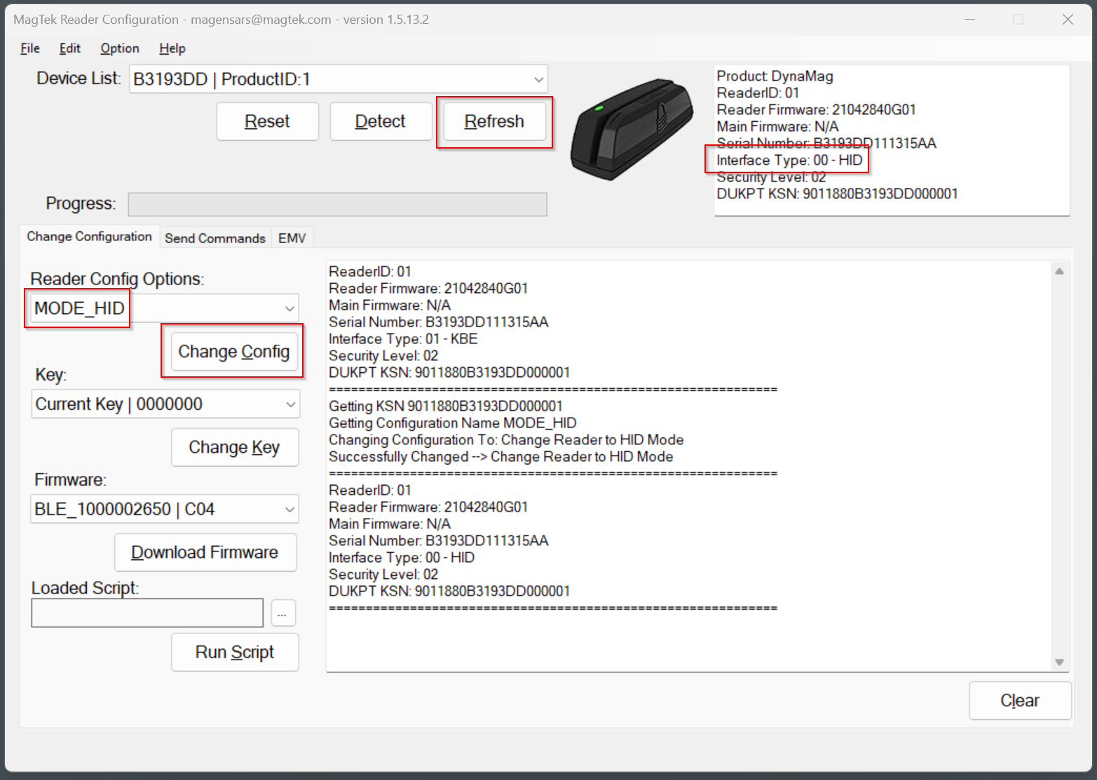Click the Progress bar

pos(337,205)
